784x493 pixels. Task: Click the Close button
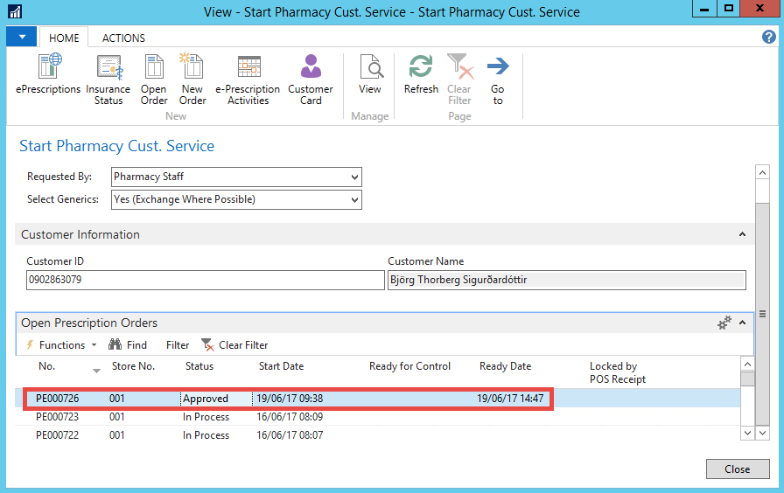pyautogui.click(x=737, y=469)
